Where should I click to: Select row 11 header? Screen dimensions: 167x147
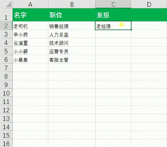click(6, 101)
